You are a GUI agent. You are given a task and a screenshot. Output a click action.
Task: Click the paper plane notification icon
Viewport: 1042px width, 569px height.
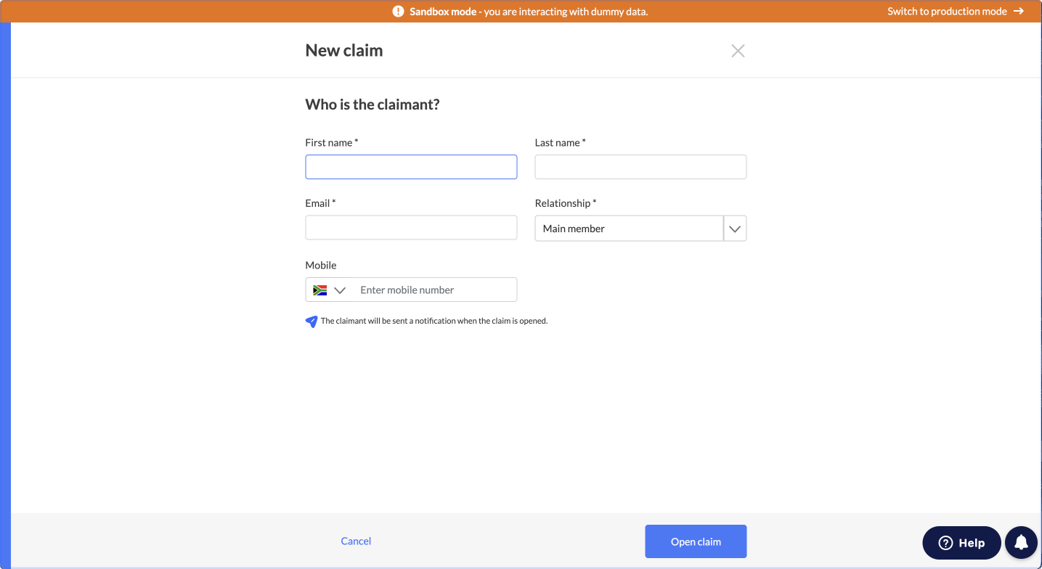pyautogui.click(x=312, y=322)
